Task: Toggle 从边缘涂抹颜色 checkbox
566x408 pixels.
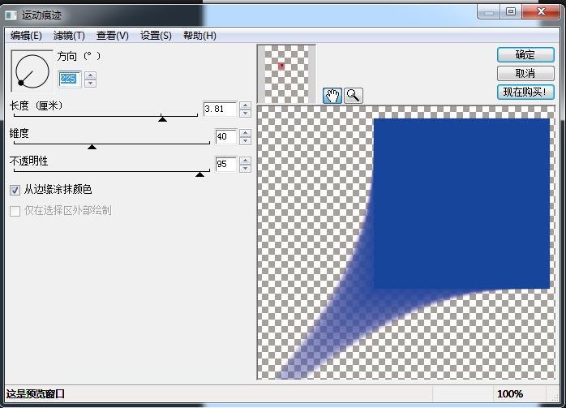Action: coord(15,190)
